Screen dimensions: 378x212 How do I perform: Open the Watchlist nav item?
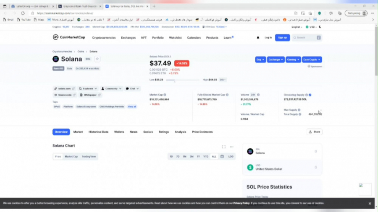pos(175,38)
